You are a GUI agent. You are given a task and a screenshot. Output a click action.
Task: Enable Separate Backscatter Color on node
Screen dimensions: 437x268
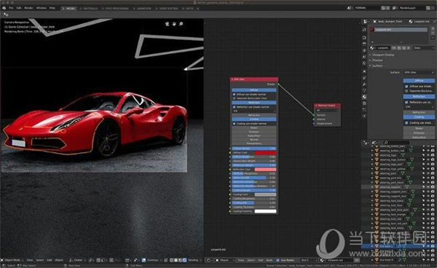point(234,98)
